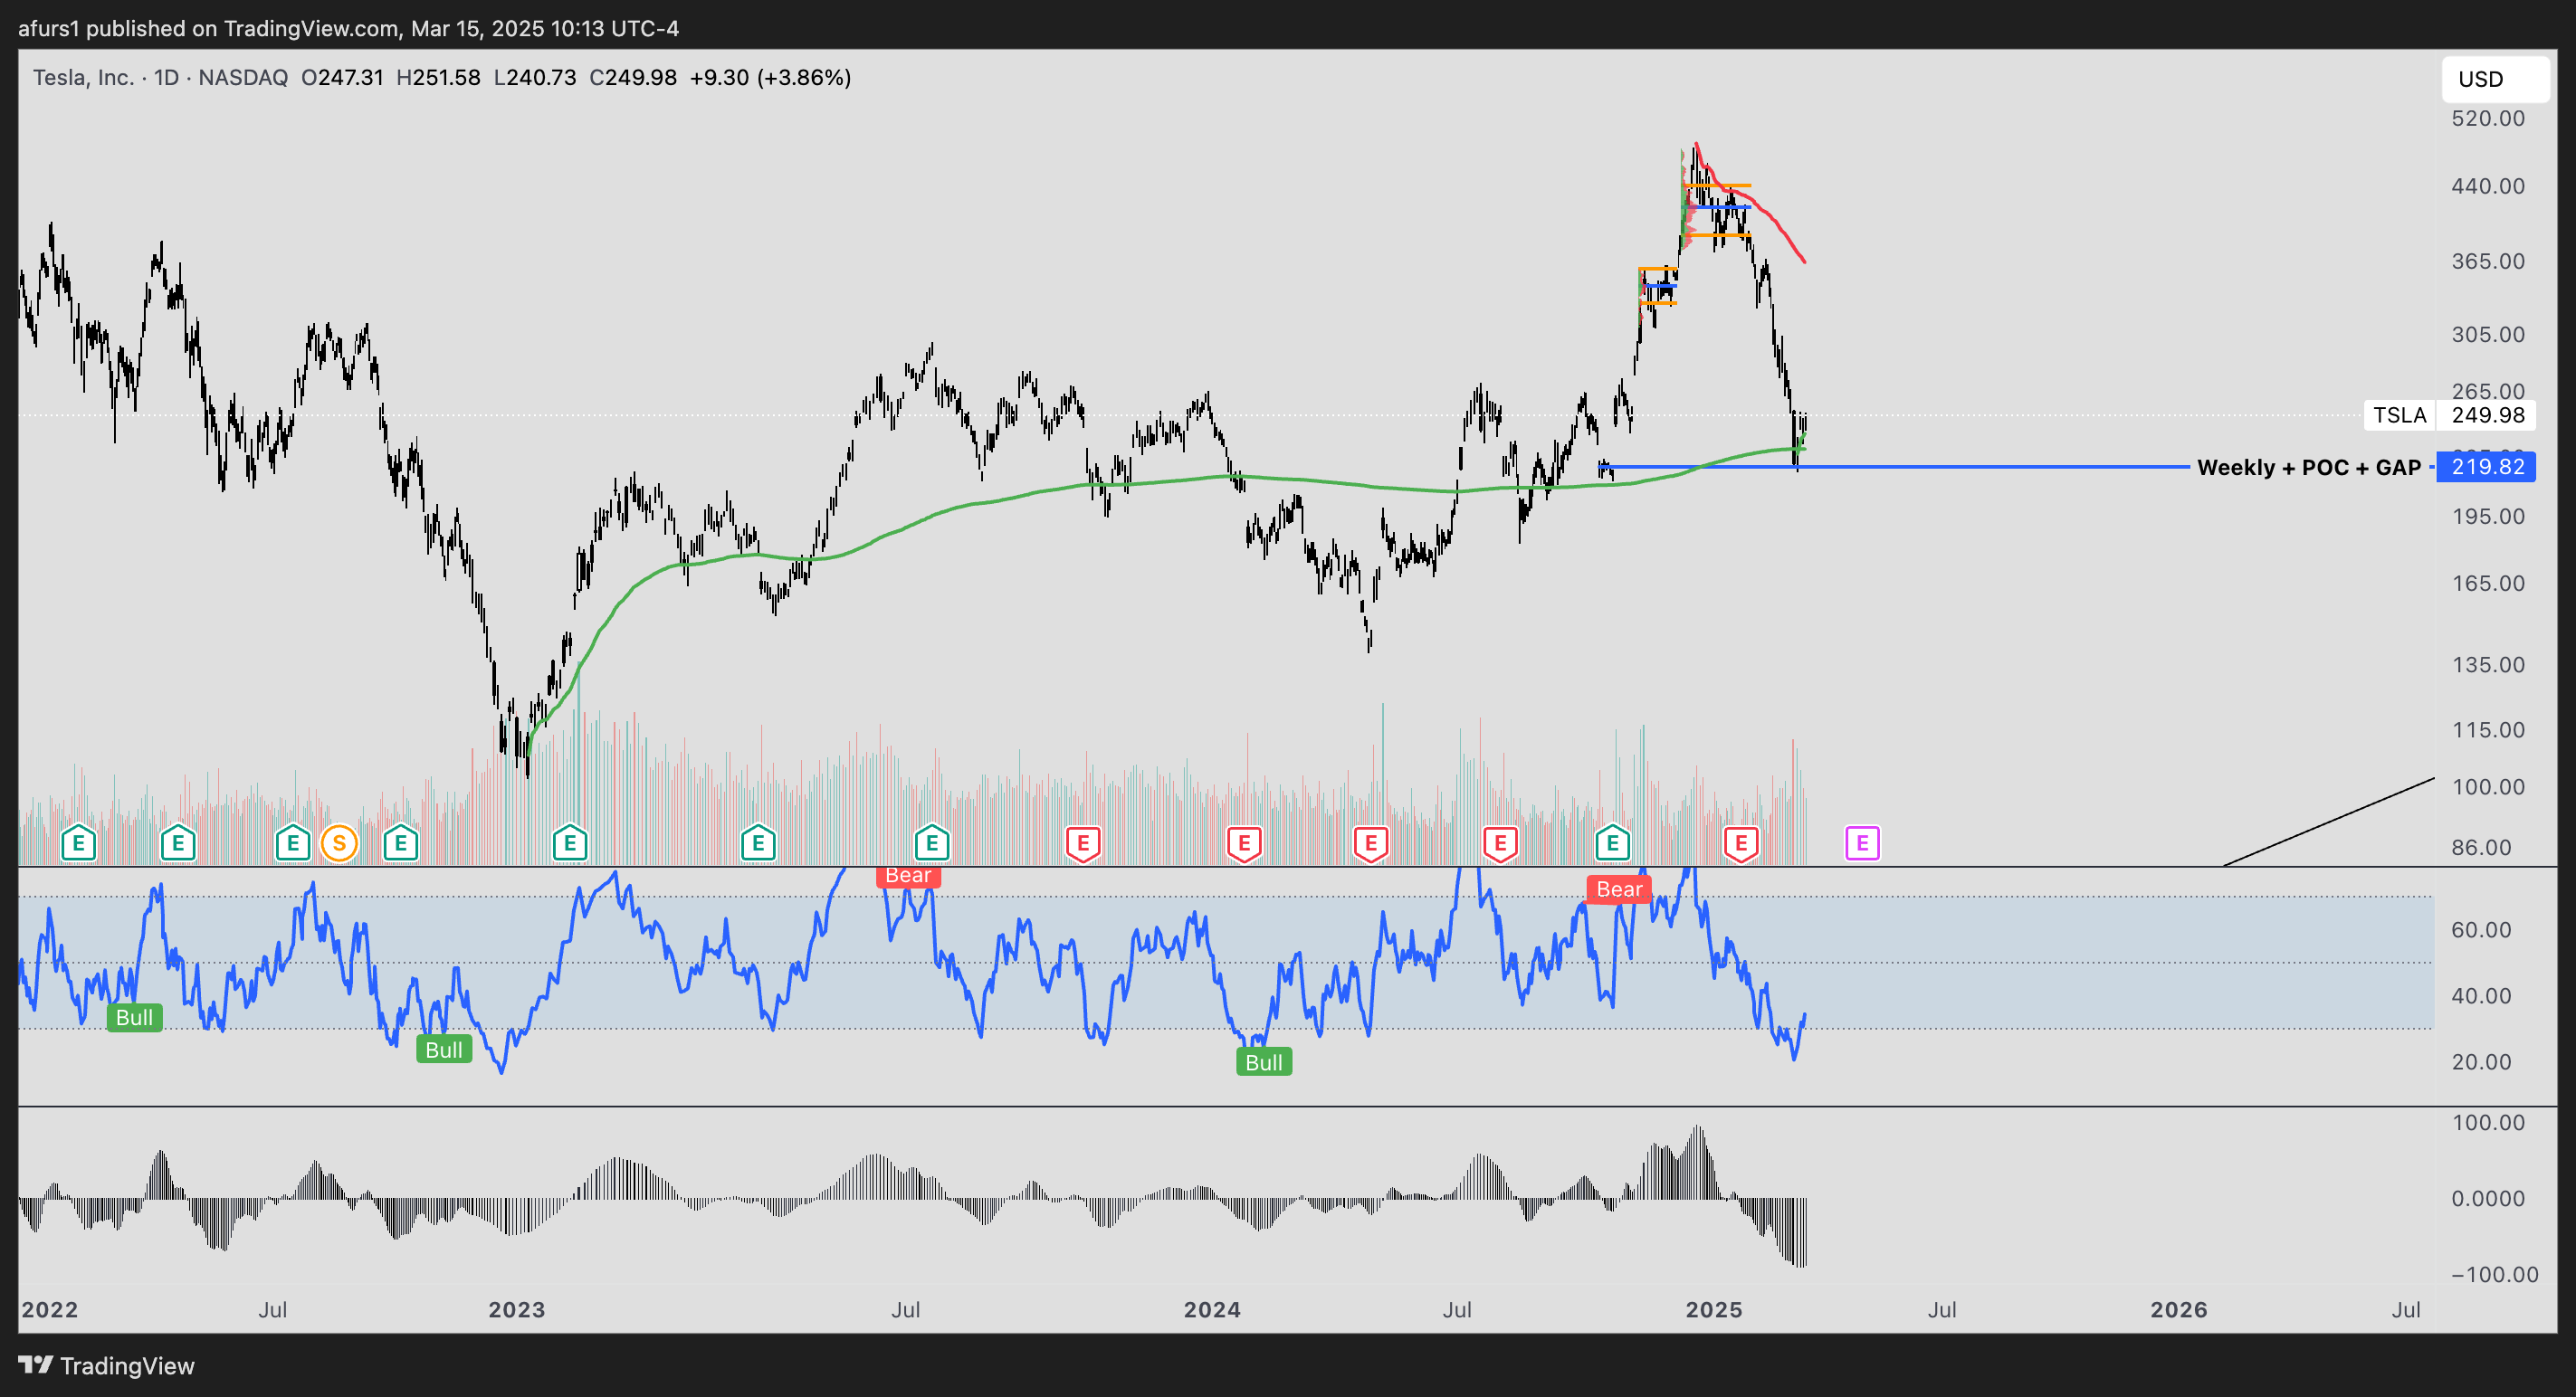Click the red E marker just after 2024 starts
The height and width of the screenshot is (1397, 2576).
(x=1244, y=843)
